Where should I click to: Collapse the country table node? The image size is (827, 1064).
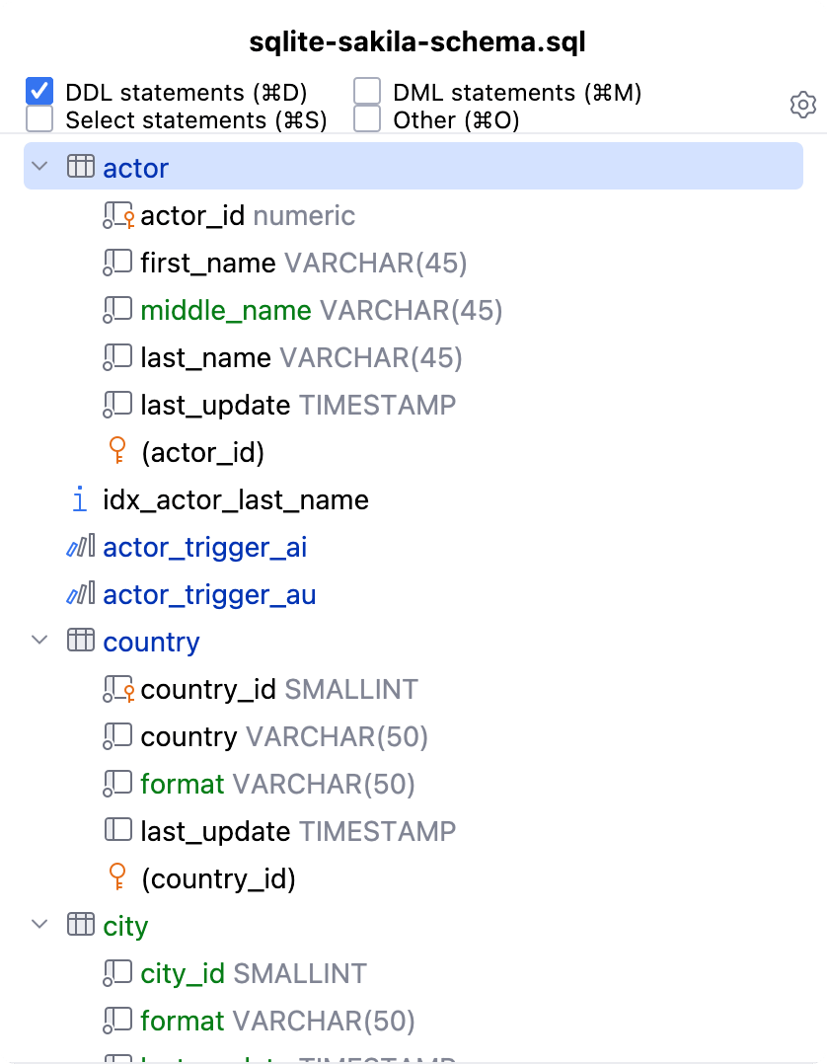39,641
